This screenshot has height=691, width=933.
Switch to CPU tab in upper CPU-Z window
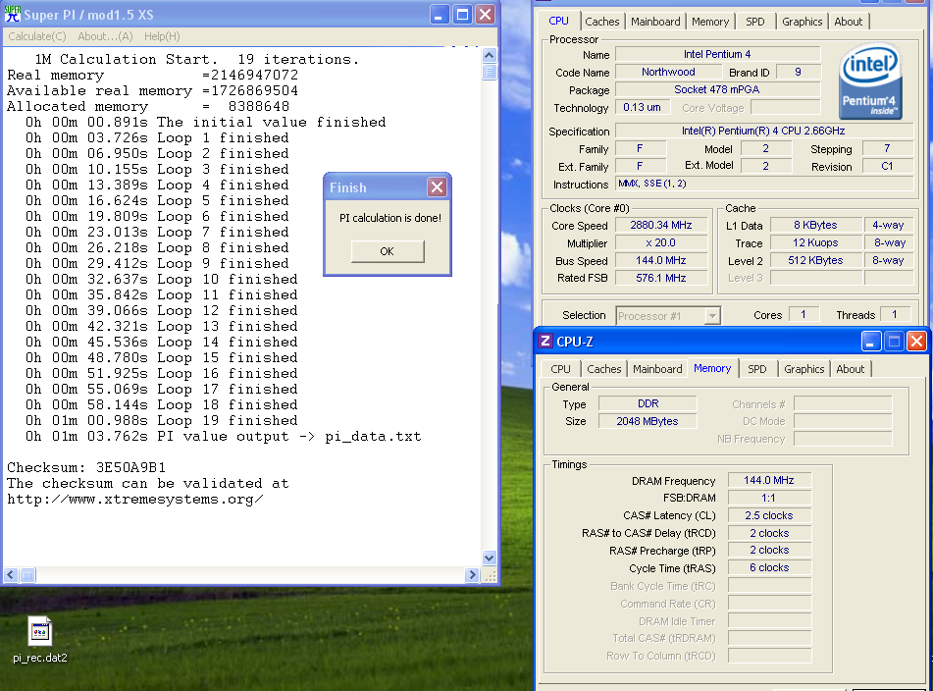(559, 21)
